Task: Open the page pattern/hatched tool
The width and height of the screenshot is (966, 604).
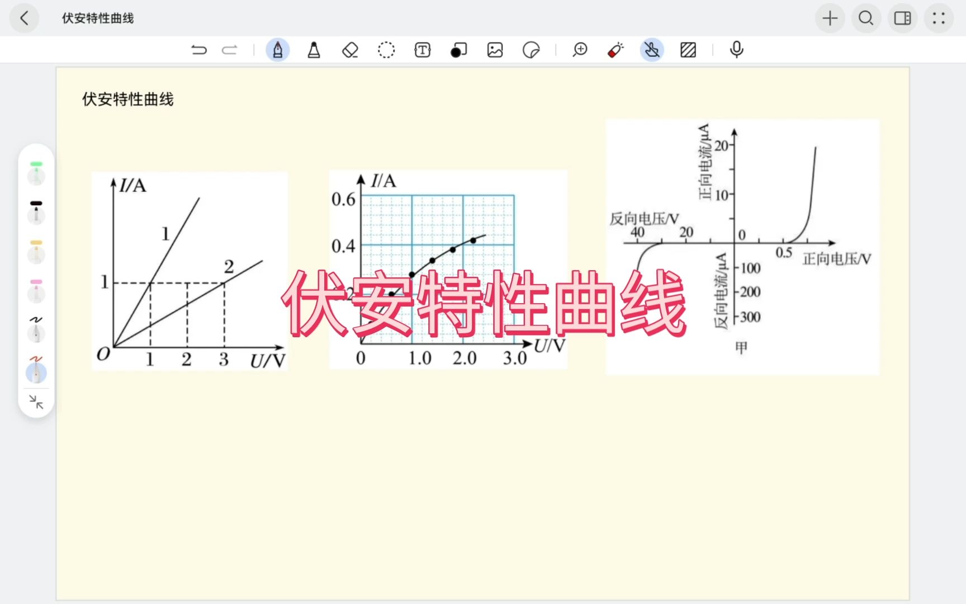Action: [688, 50]
